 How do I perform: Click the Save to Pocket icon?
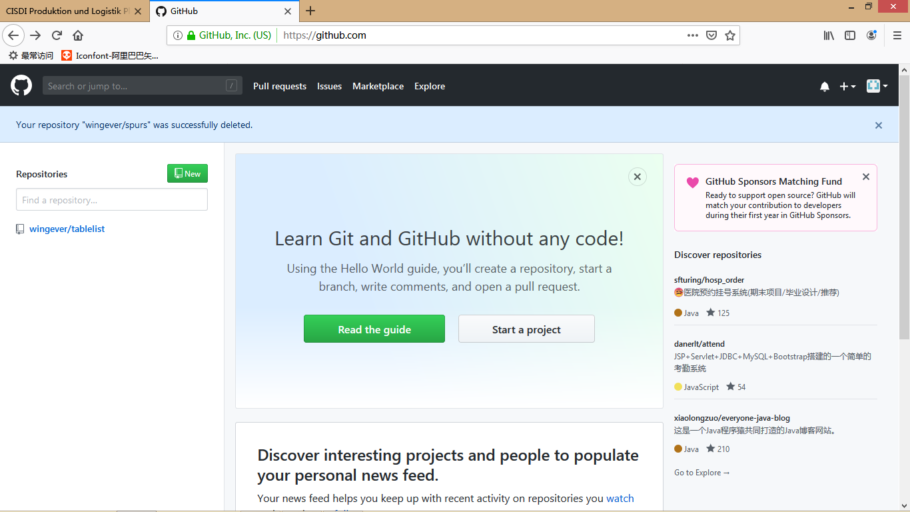point(711,35)
